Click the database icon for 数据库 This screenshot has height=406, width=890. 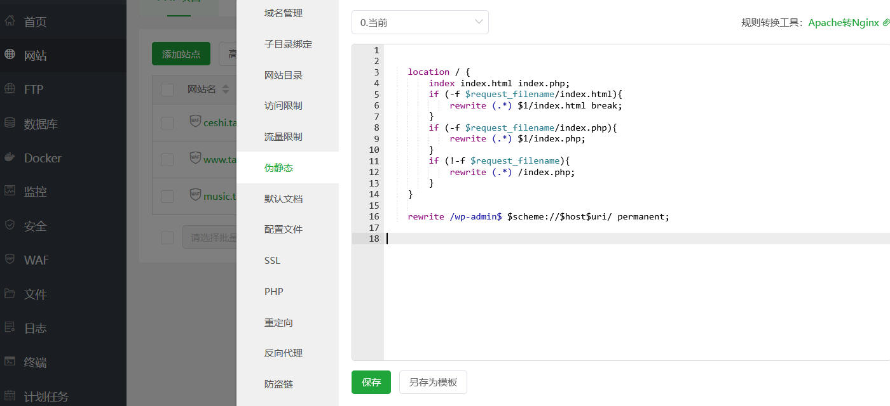[x=10, y=123]
